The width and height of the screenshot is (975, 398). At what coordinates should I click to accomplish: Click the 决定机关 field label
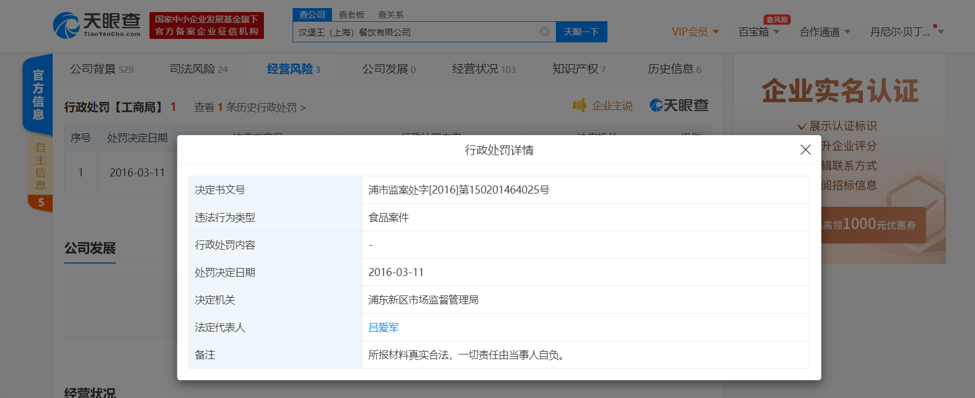coord(215,300)
